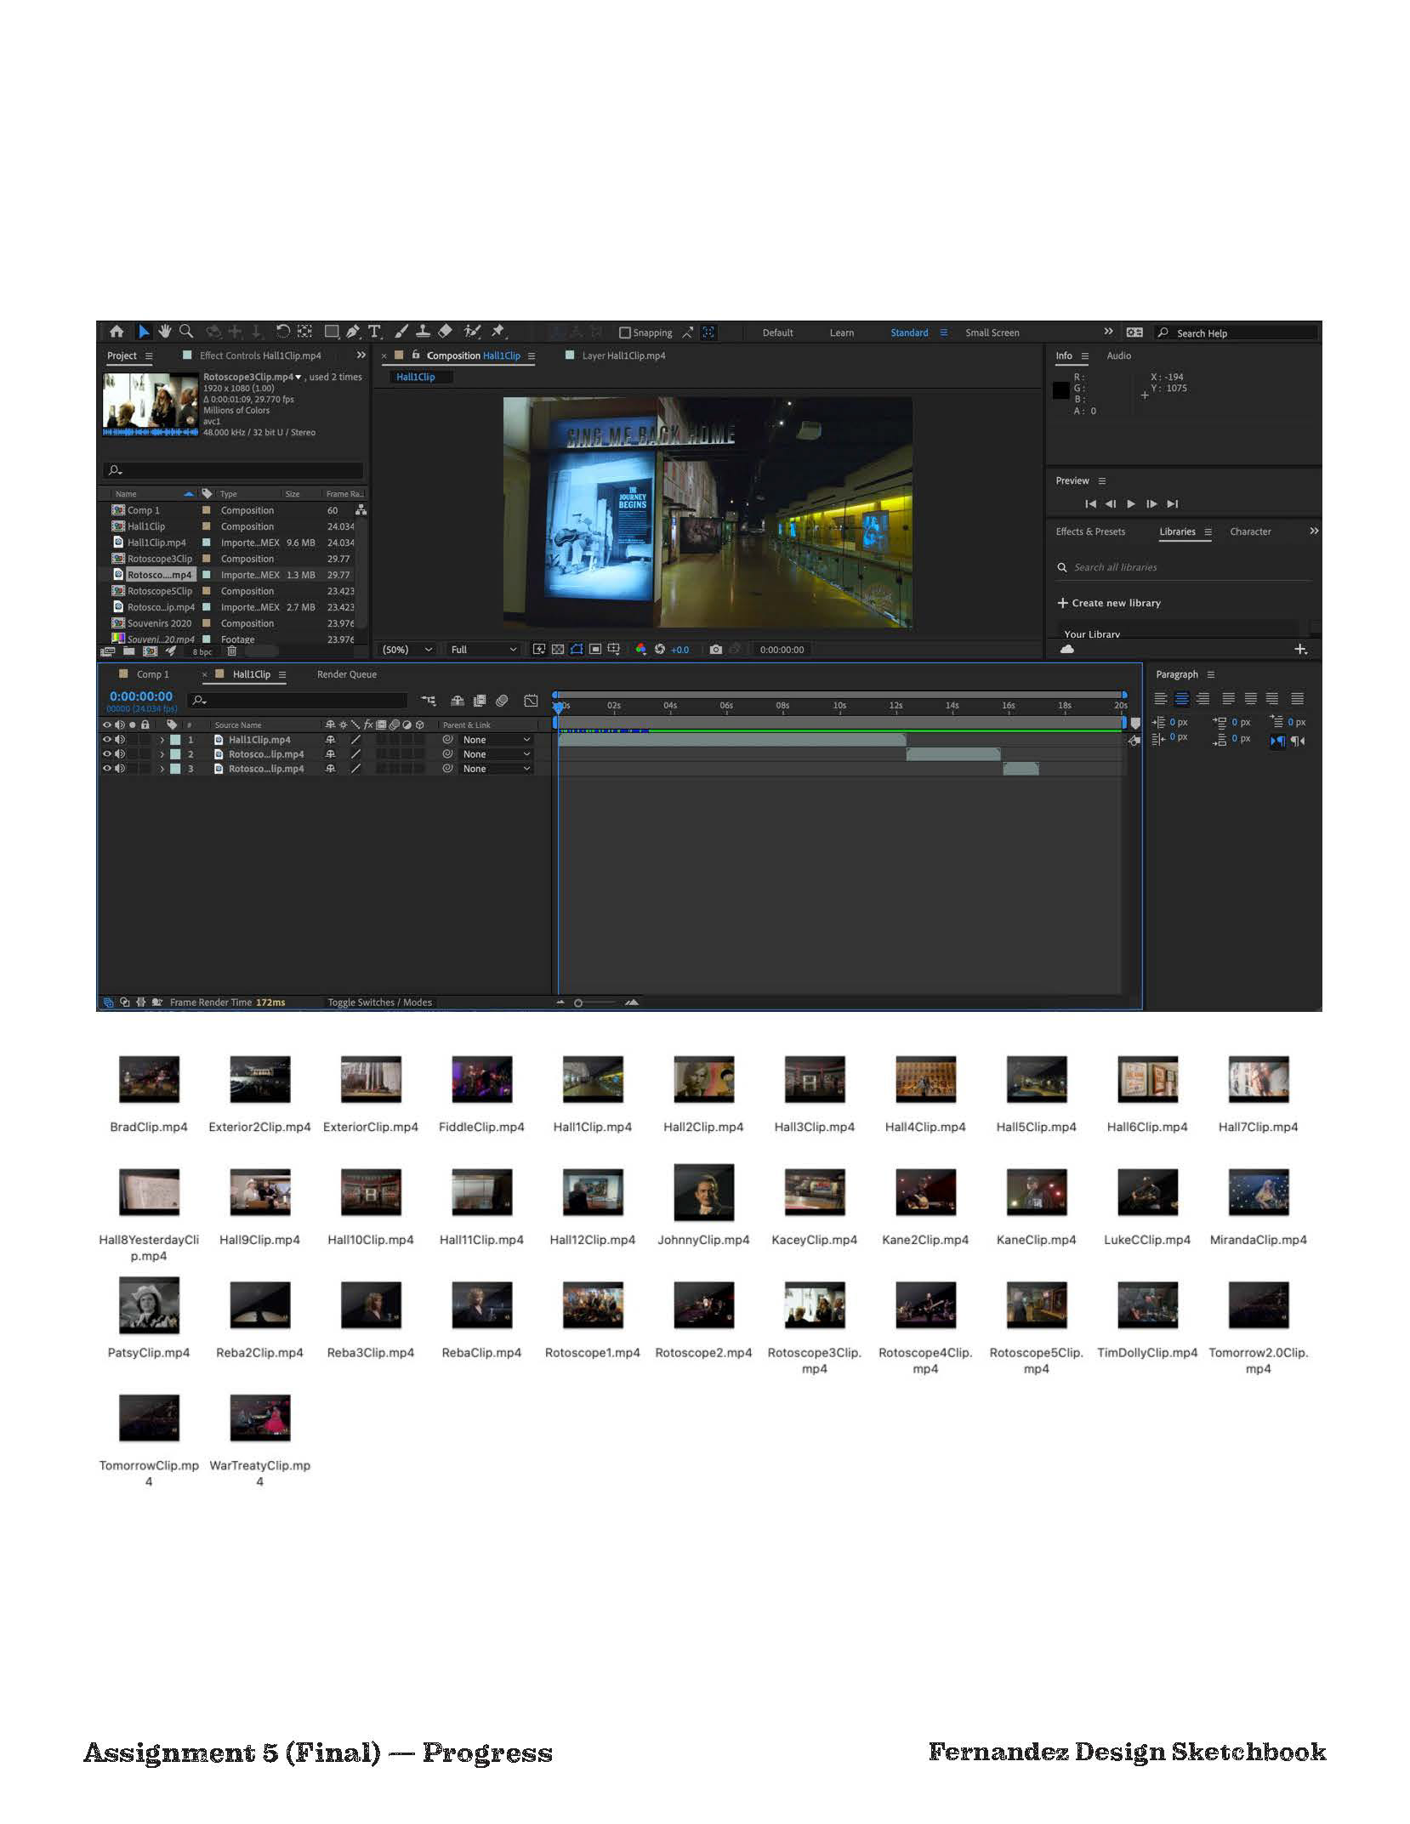Open the Effects & Presets tab
The width and height of the screenshot is (1410, 1824).
click(x=1090, y=531)
